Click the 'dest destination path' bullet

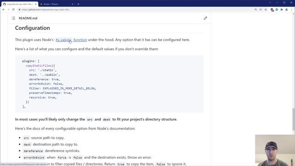(50, 144)
